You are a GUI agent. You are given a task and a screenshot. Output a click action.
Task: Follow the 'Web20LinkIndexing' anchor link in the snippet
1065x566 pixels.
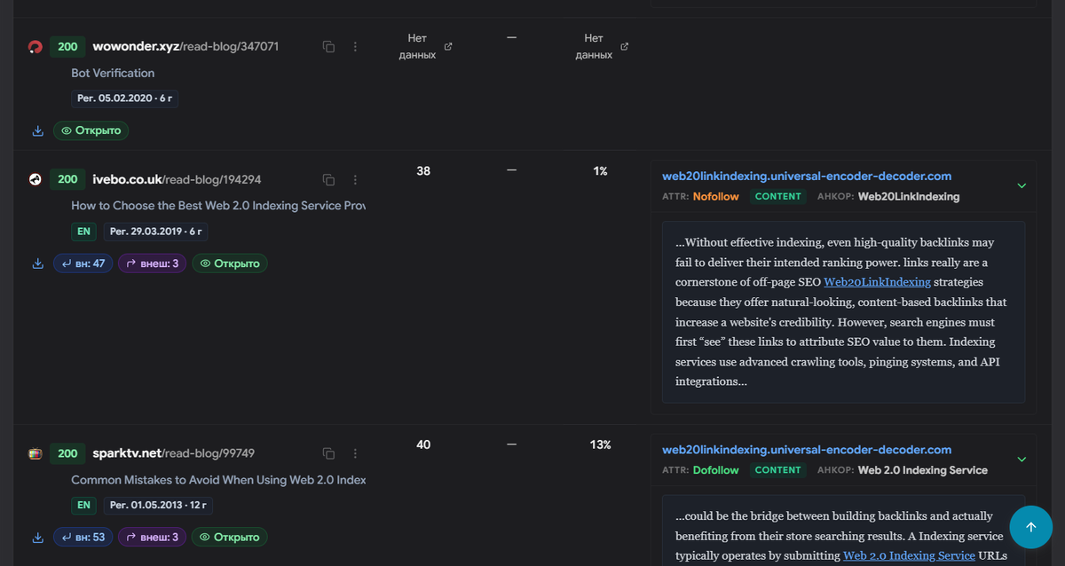(877, 282)
